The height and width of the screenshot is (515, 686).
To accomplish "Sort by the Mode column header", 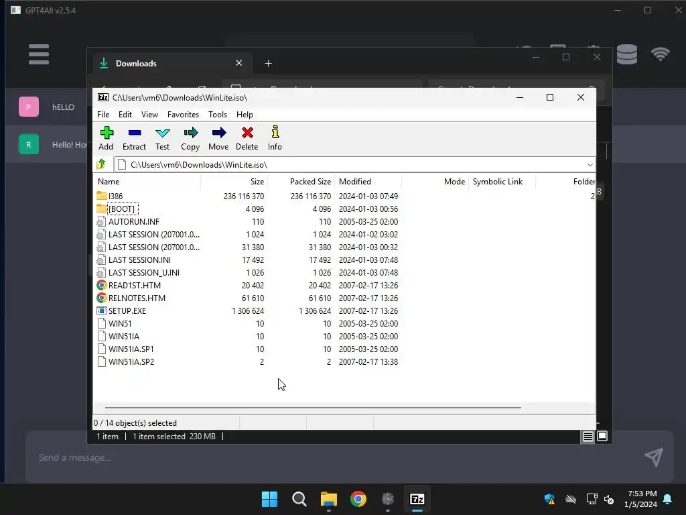I will coord(435,181).
